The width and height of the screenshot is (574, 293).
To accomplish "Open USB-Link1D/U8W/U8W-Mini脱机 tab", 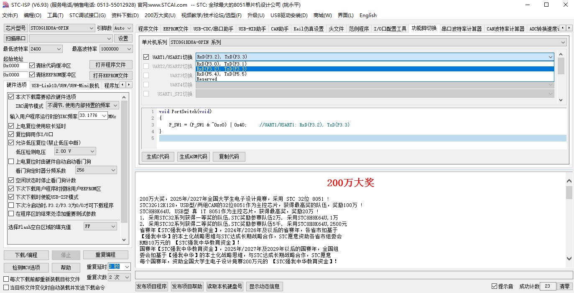I will click(x=66, y=86).
